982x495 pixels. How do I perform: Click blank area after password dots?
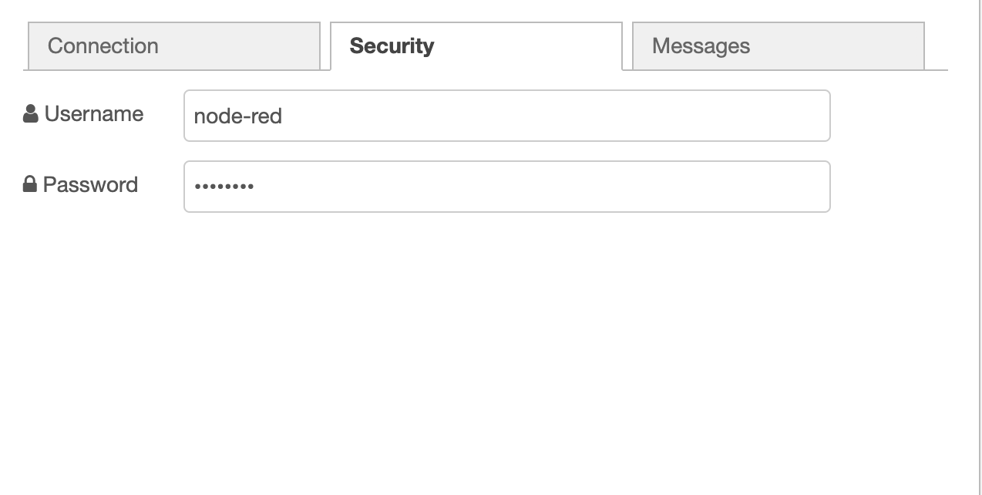540,187
